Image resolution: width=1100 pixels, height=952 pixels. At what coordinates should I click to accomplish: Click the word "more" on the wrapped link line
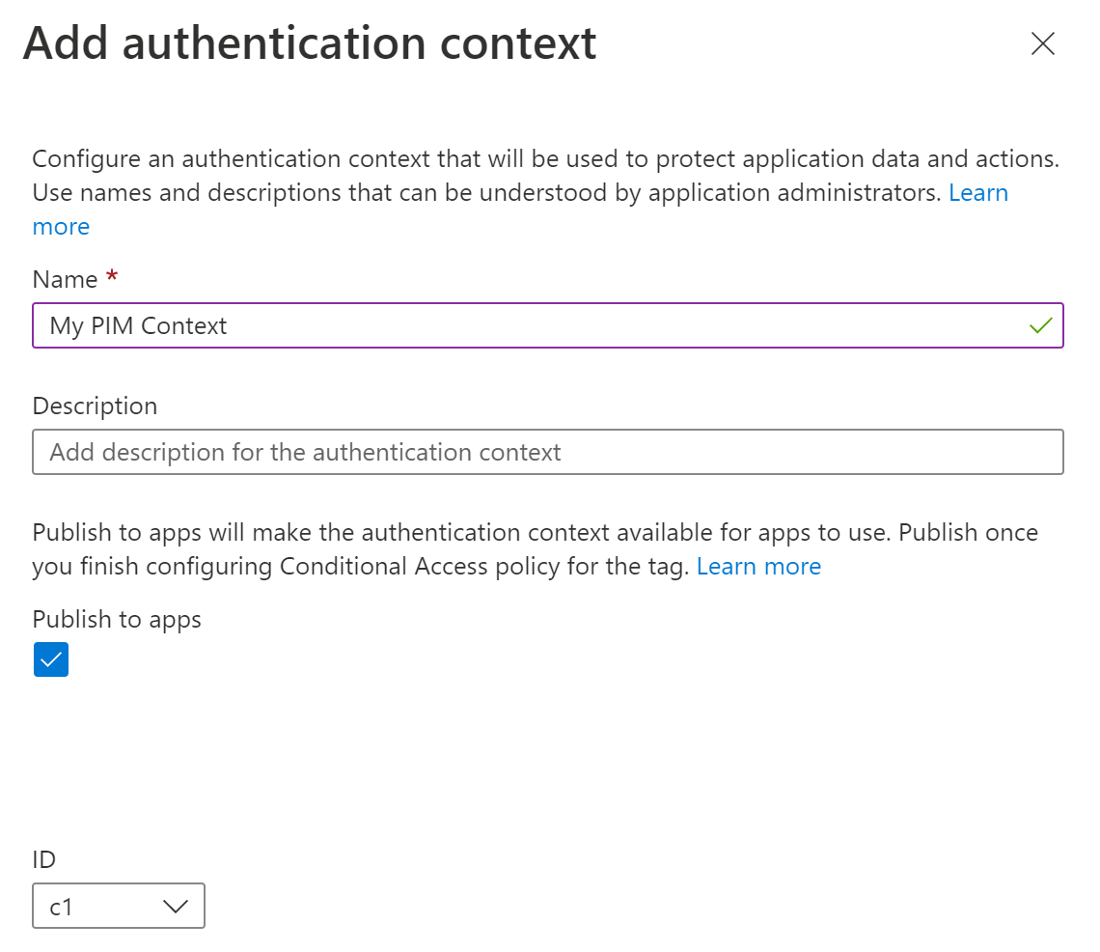[61, 227]
